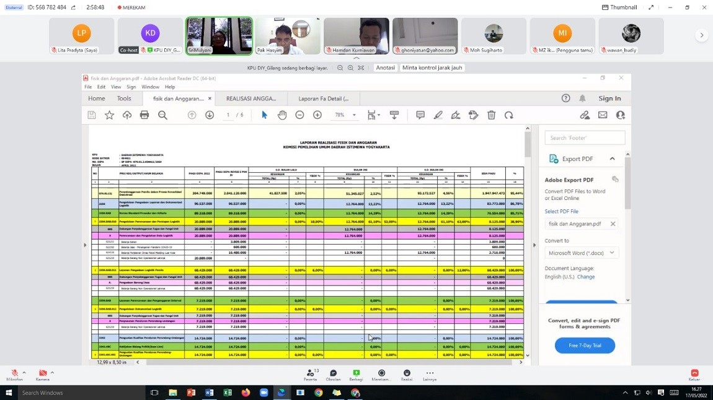Click the send by email envelope icon

(x=603, y=115)
